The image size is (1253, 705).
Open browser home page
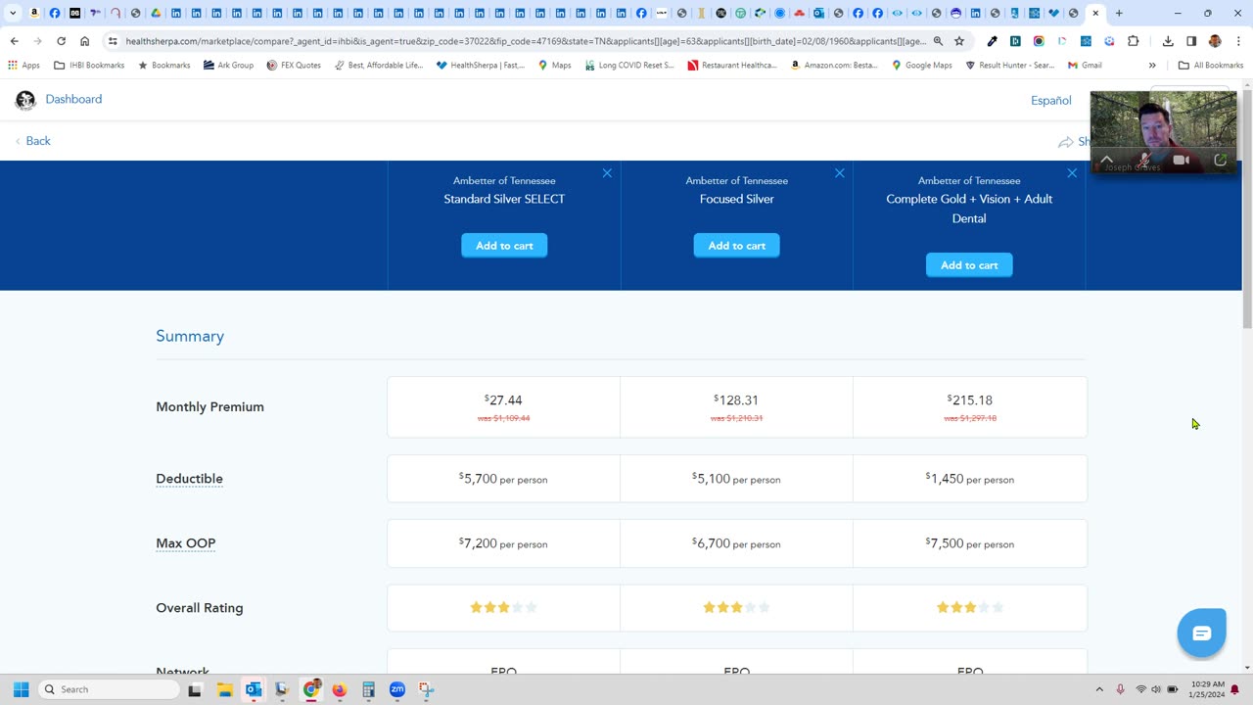coord(84,41)
